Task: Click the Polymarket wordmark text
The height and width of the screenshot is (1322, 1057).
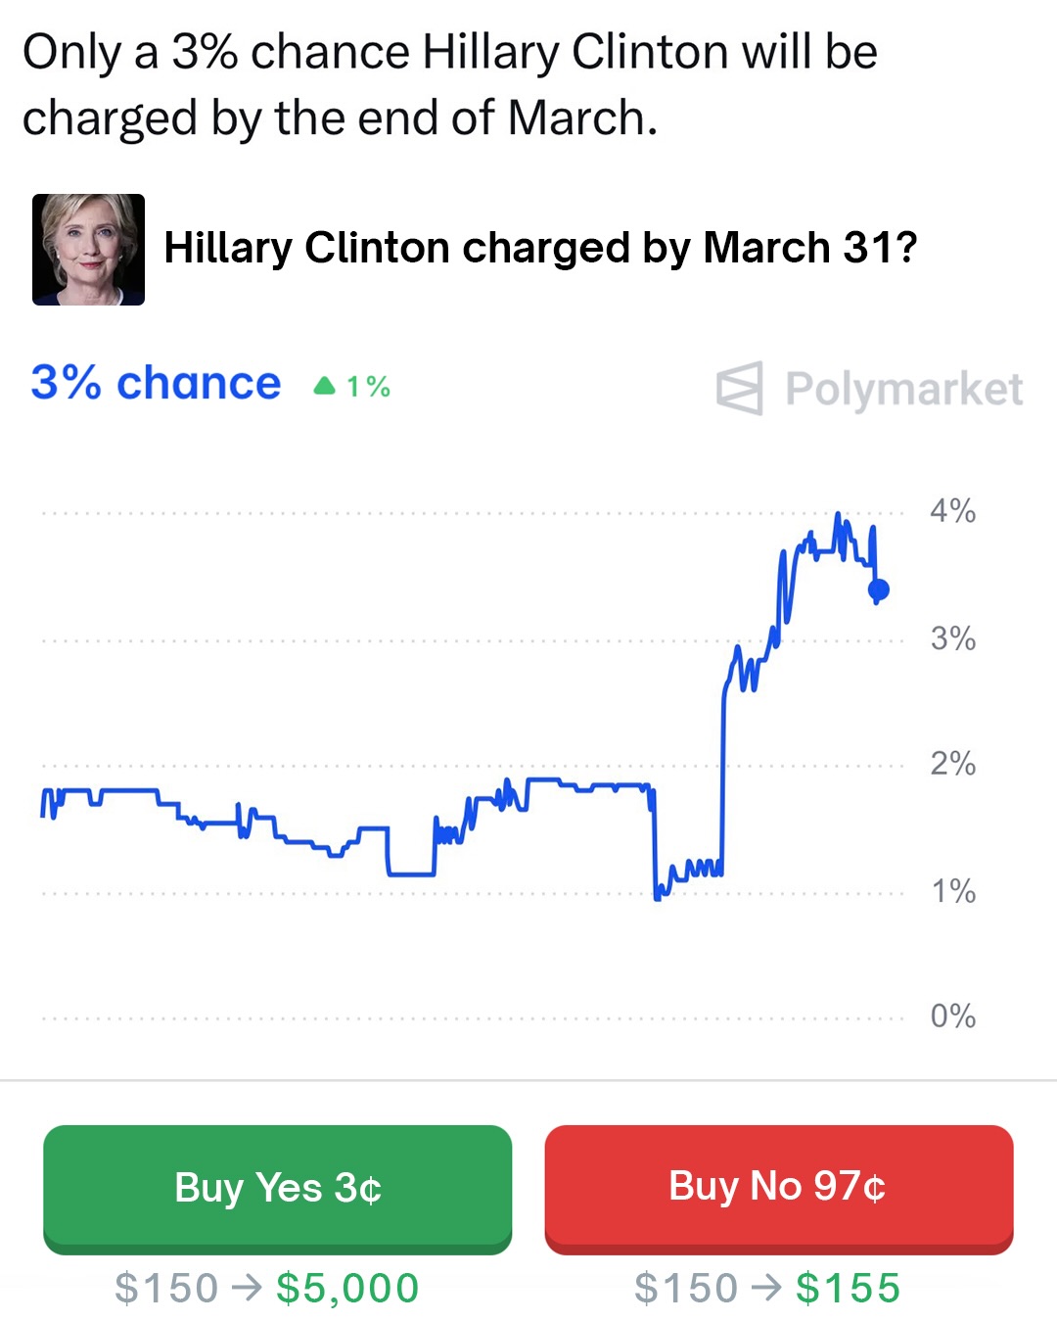Action: [x=903, y=389]
